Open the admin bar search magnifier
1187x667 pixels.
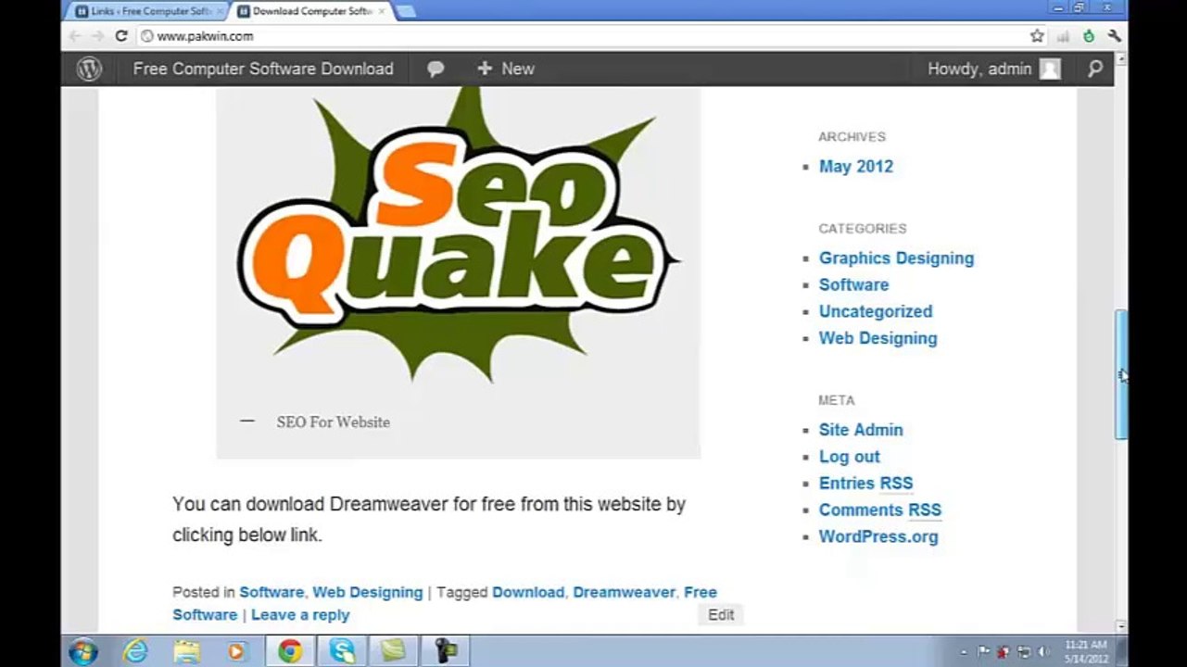tap(1095, 69)
